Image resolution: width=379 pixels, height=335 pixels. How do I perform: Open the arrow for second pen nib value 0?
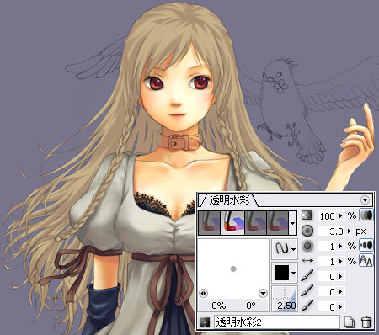(340, 291)
